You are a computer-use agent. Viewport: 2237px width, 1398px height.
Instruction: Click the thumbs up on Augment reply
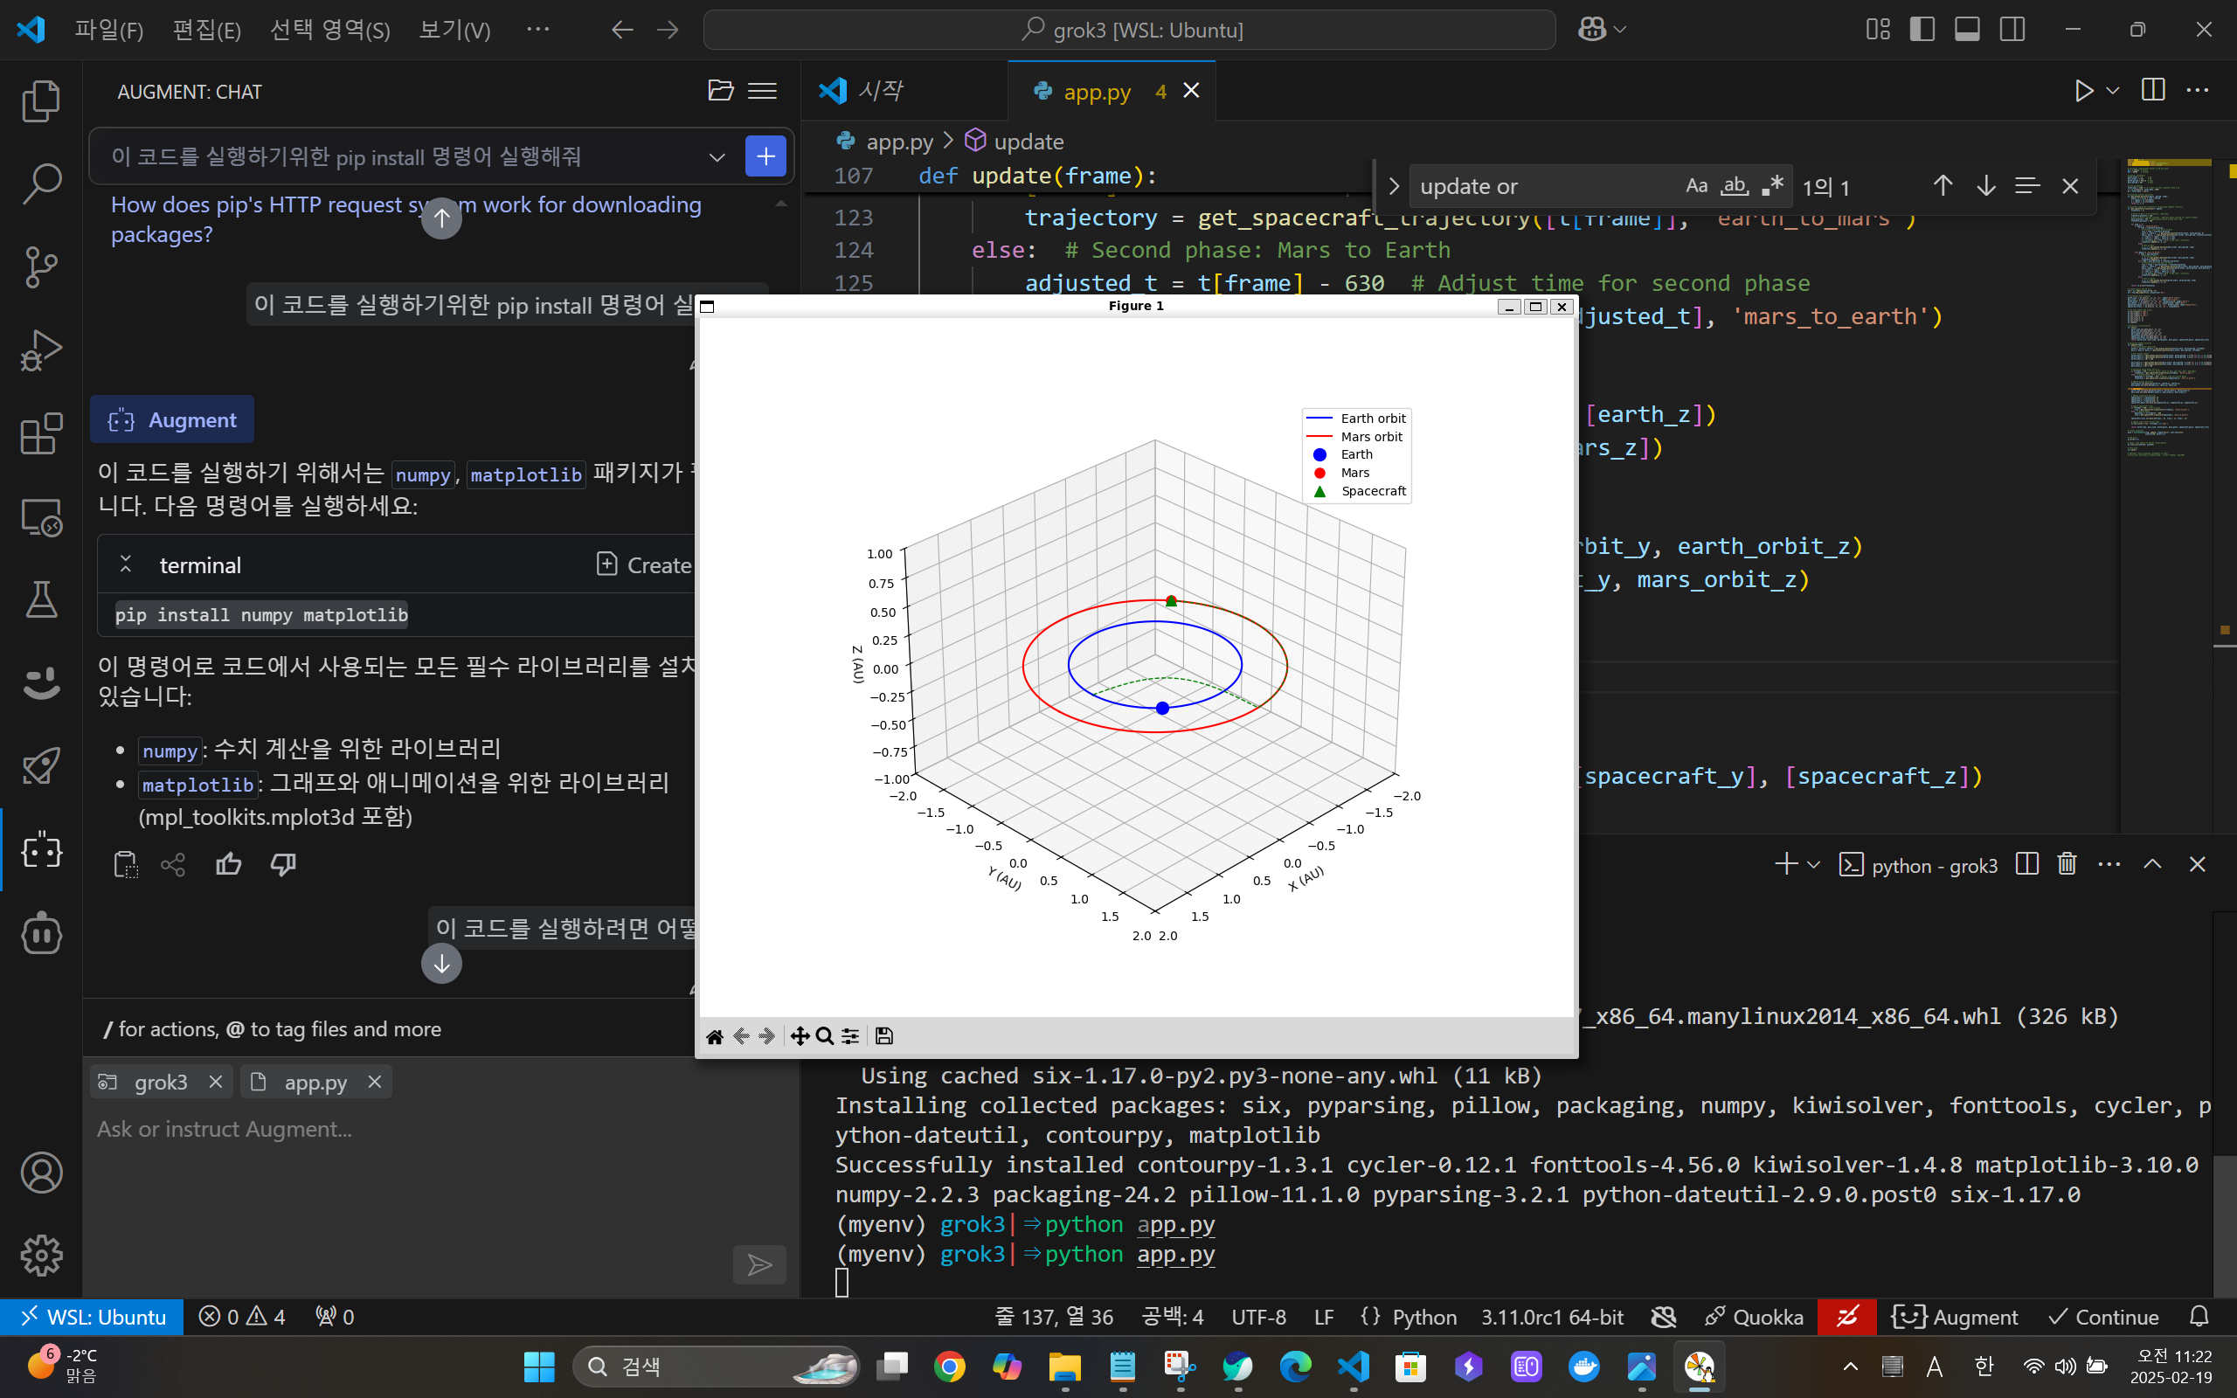pyautogui.click(x=228, y=864)
